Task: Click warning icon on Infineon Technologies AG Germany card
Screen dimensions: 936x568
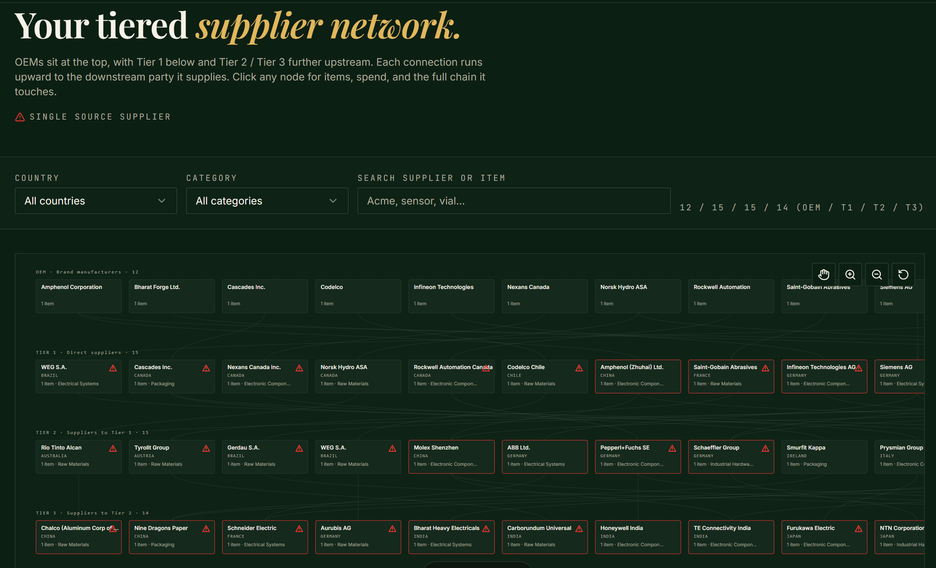Action: tap(858, 368)
